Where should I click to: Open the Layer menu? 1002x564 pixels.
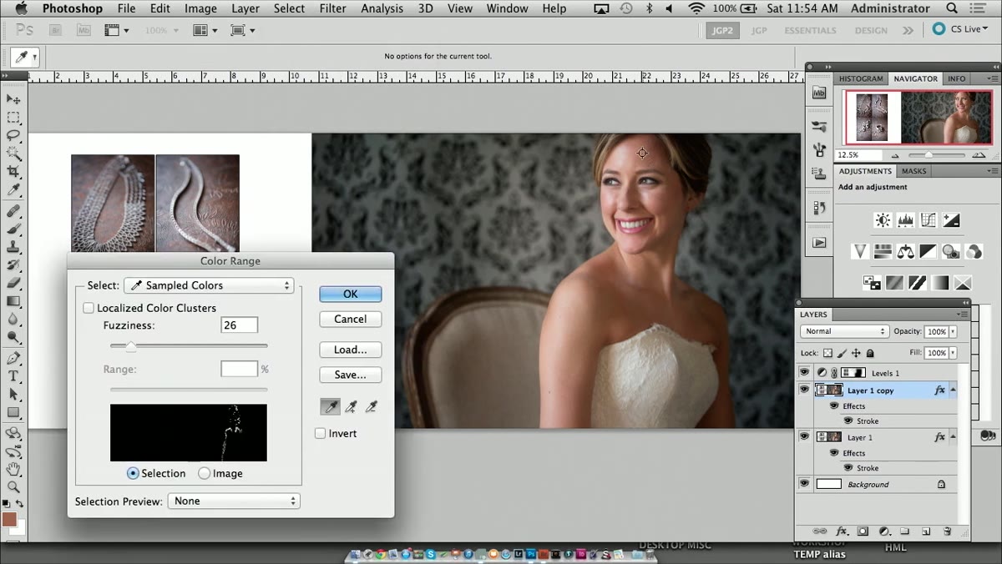point(245,8)
